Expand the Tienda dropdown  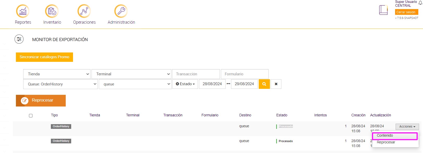[x=57, y=74]
